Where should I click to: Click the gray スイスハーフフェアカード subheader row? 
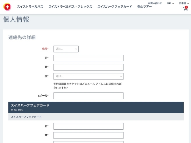(96, 117)
